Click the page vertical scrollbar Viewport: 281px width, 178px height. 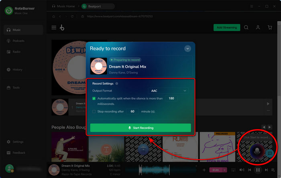(x=279, y=59)
